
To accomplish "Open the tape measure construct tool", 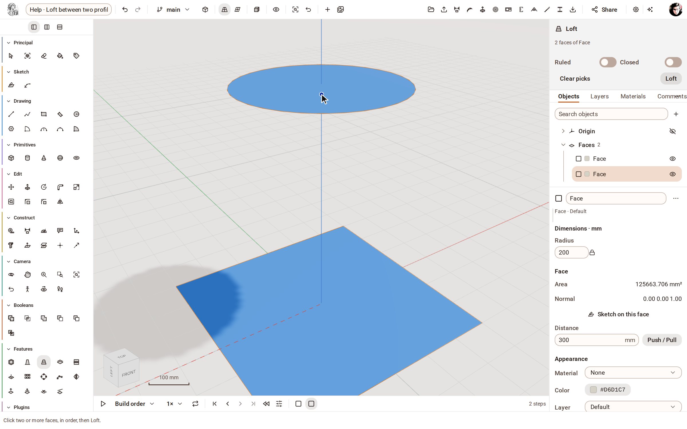I will coord(11,231).
